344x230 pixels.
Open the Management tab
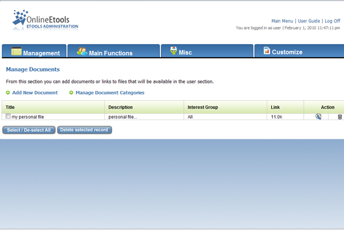[34, 51]
